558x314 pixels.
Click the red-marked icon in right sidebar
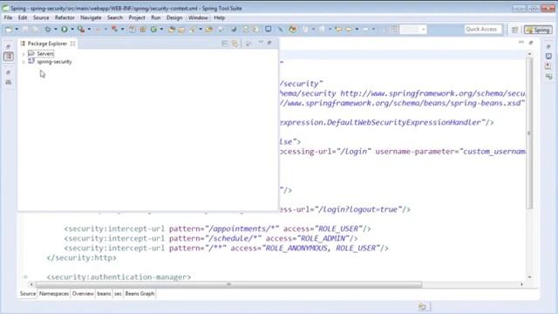(548, 66)
